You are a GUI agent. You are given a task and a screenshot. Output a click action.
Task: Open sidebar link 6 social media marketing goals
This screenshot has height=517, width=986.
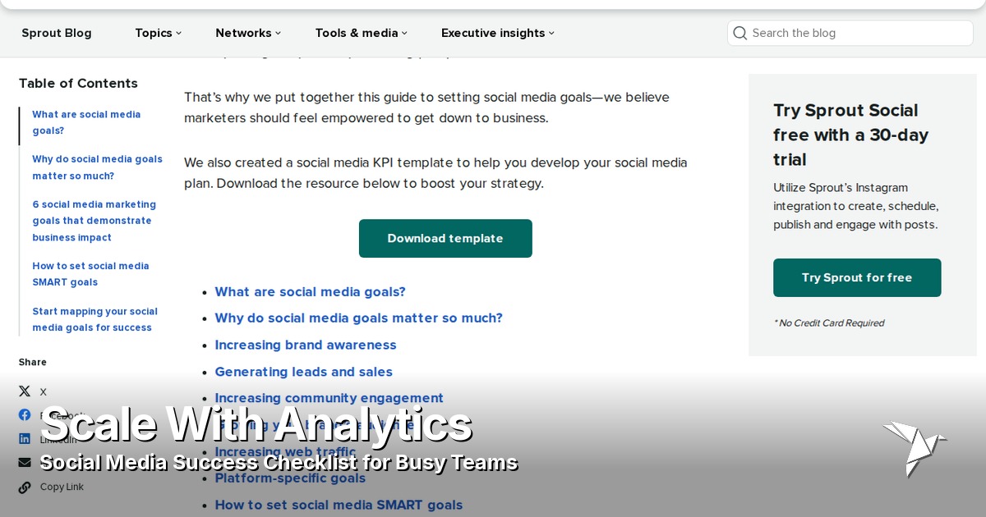94,221
